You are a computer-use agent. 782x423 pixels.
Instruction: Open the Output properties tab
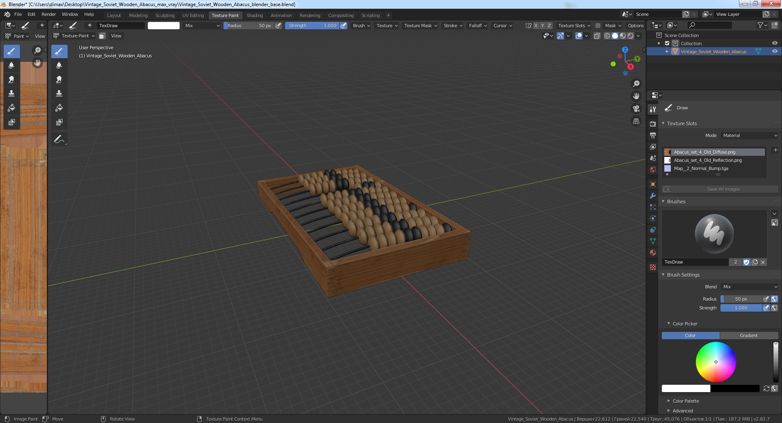653,135
